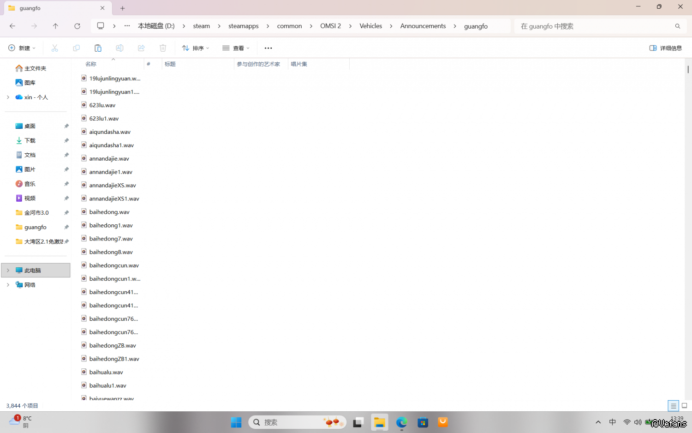Close the guangfo tab
Image resolution: width=692 pixels, height=433 pixels.
click(102, 8)
